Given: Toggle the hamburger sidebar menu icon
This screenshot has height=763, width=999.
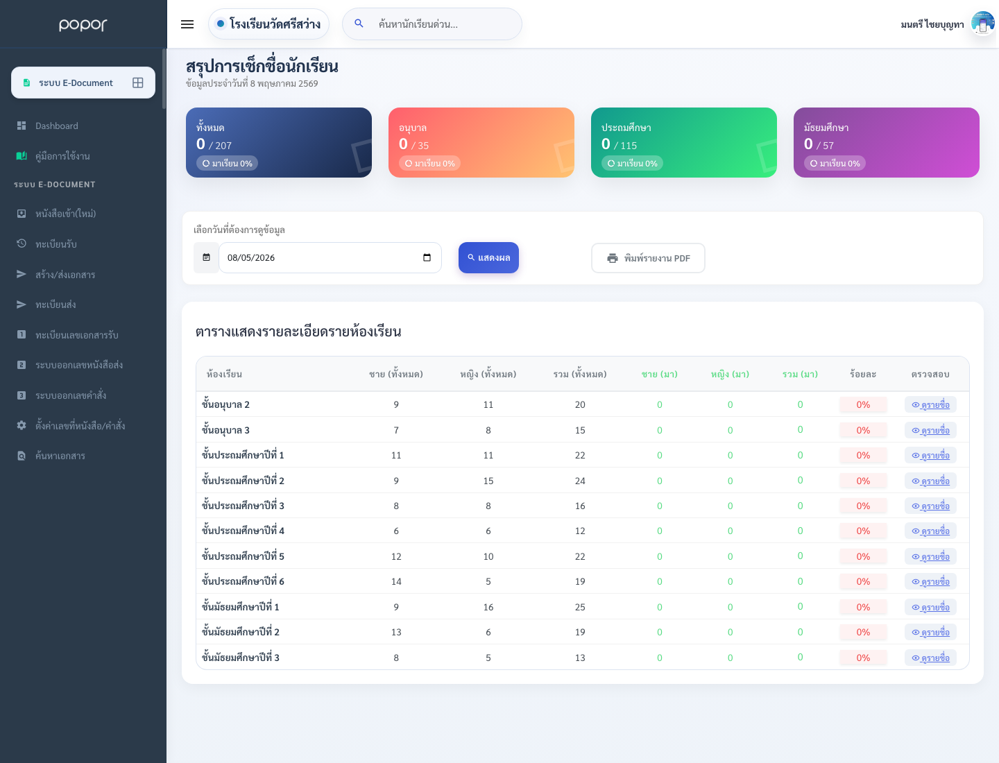Looking at the screenshot, I should 187,24.
